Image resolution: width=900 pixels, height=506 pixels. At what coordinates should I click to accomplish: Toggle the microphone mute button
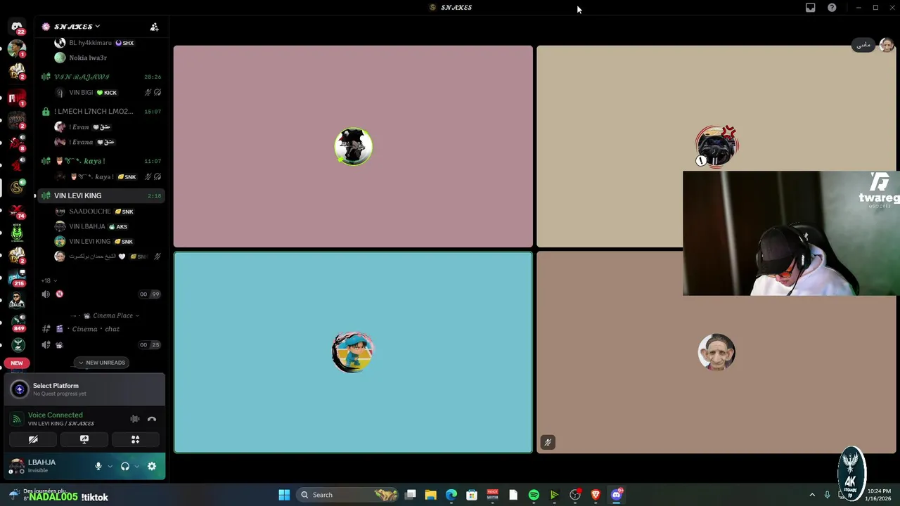98,466
